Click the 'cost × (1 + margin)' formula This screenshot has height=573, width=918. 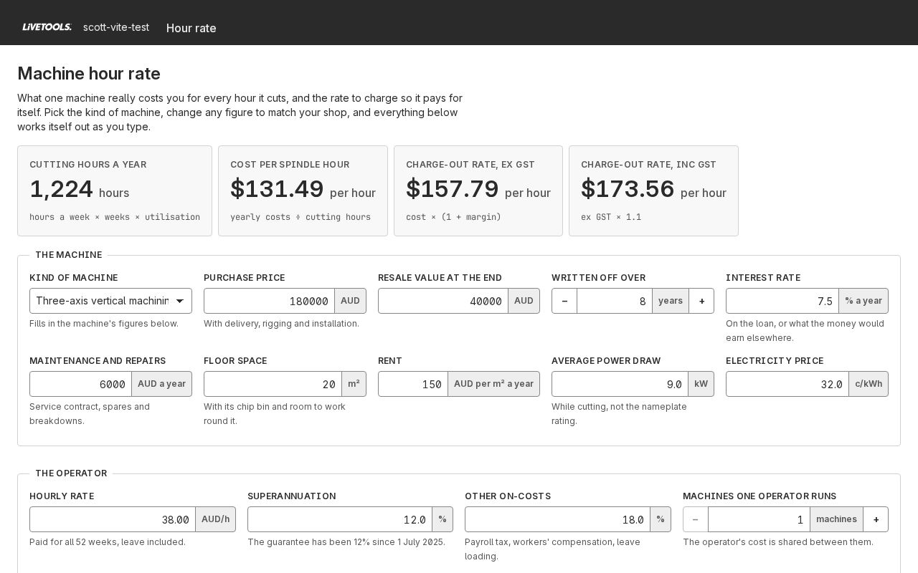(453, 217)
